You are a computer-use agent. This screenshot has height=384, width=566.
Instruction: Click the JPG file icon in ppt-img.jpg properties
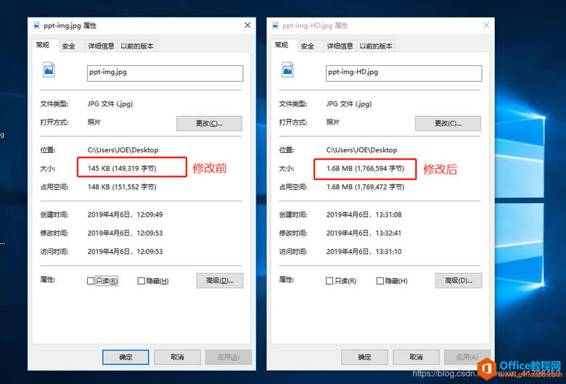click(49, 70)
